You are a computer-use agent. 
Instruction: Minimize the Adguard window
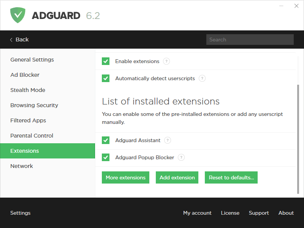pos(282,6)
